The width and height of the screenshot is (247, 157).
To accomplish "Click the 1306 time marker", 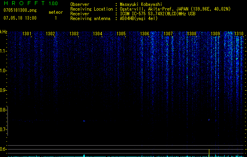I will pos(145,33).
